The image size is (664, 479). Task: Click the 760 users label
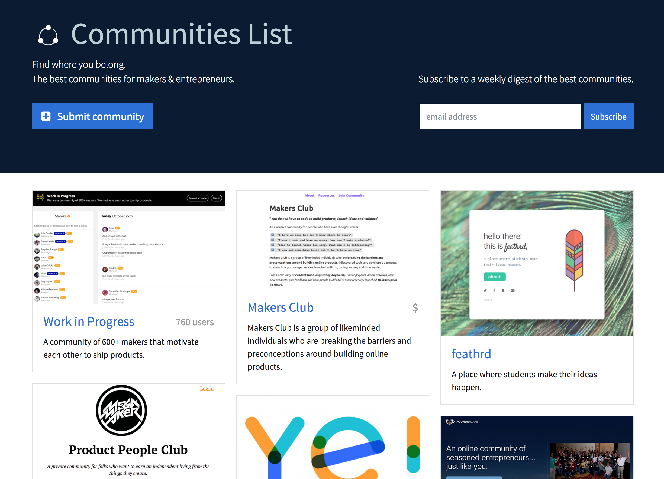point(195,322)
